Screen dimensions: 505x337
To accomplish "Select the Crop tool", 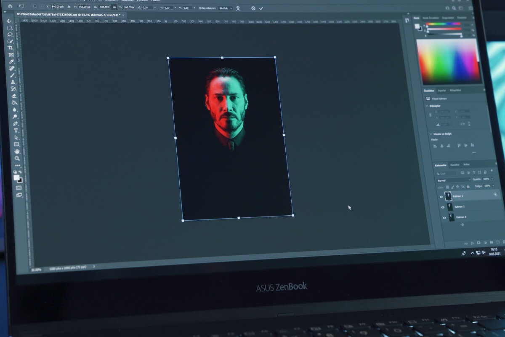I will click(11, 48).
